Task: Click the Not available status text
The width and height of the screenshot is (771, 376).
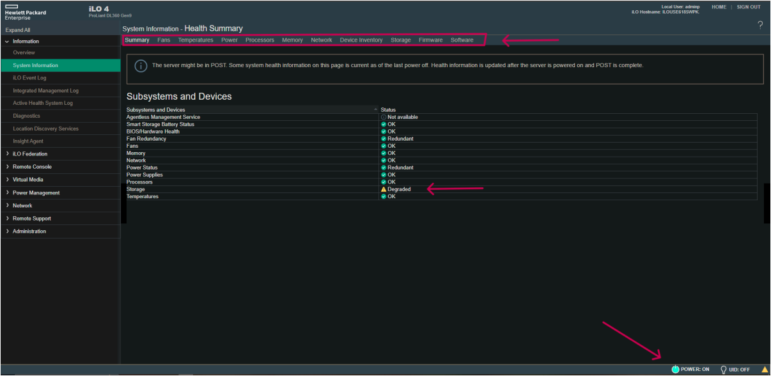Action: tap(403, 117)
